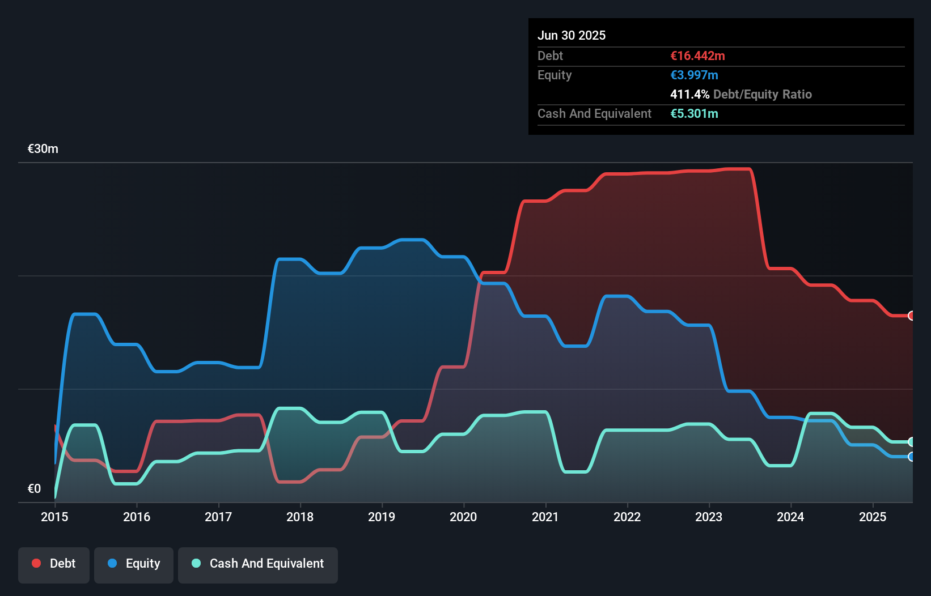931x596 pixels.
Task: Click the blue endpoint marker on the Equity line
Action: (911, 458)
